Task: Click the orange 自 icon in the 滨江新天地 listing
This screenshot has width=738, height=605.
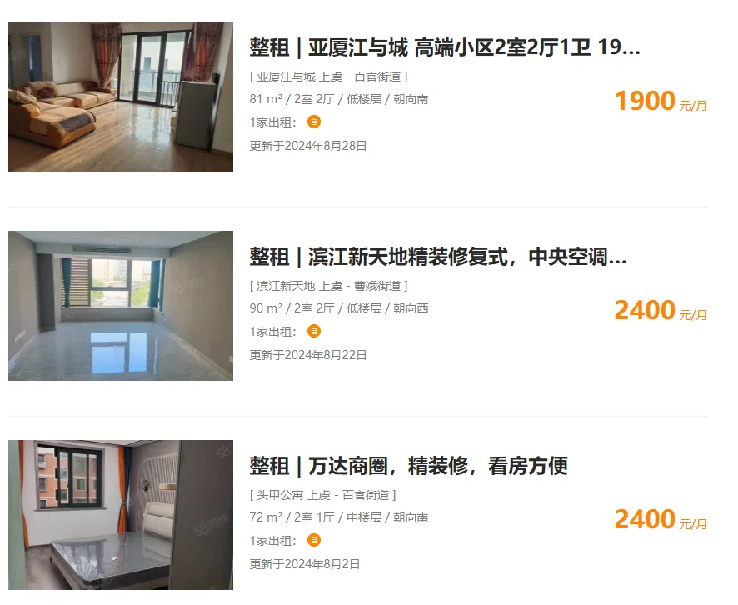Action: [314, 331]
